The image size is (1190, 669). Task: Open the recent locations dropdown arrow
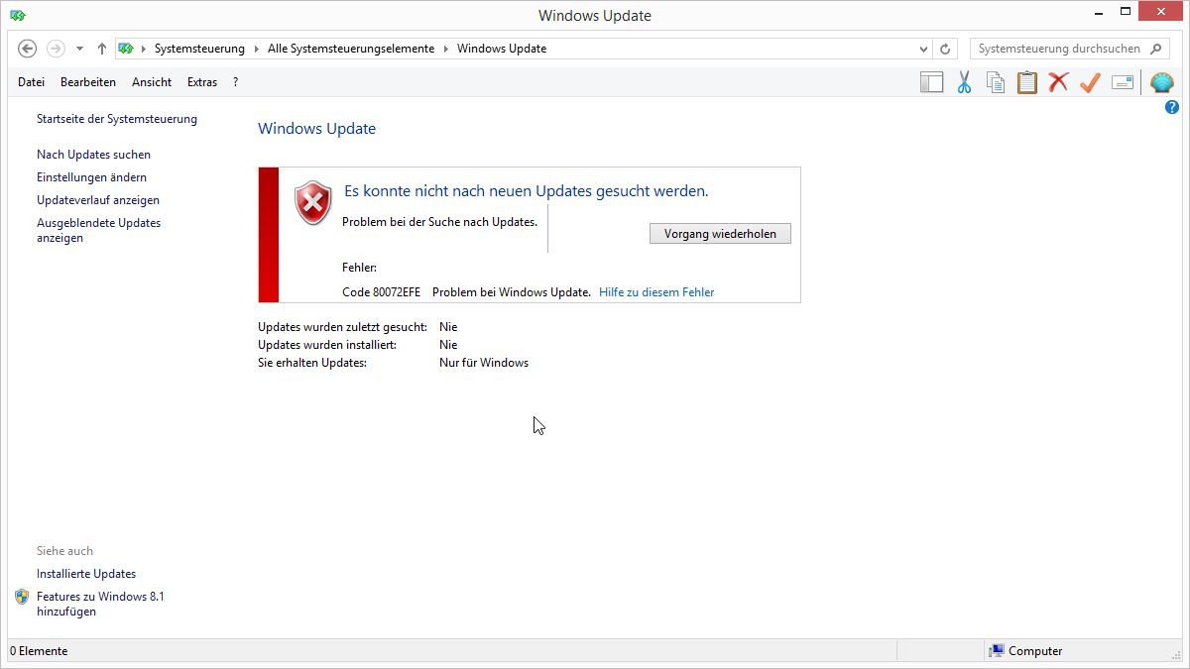click(80, 49)
